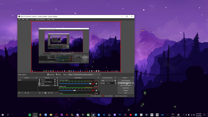This screenshot has height=117, width=208.
Task: Toggle visibility of Image source
Action: (x=55, y=84)
